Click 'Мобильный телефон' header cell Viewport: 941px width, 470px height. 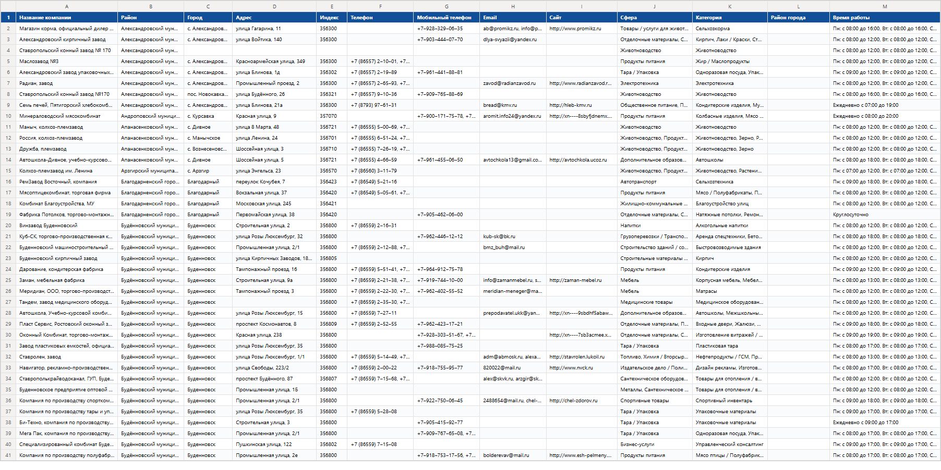447,18
